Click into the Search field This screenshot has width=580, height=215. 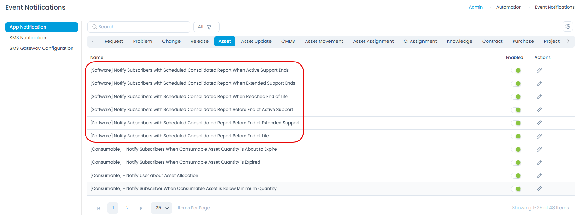point(139,27)
